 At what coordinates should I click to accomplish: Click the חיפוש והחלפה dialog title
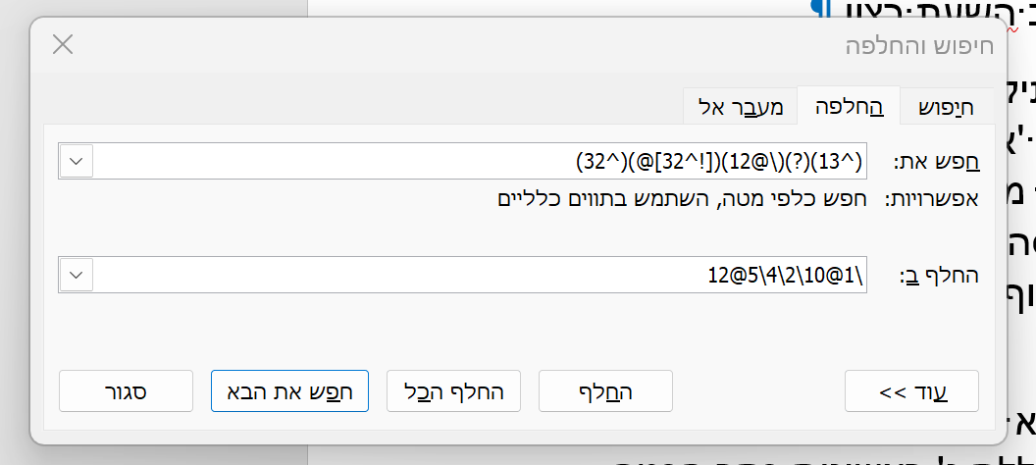point(918,45)
